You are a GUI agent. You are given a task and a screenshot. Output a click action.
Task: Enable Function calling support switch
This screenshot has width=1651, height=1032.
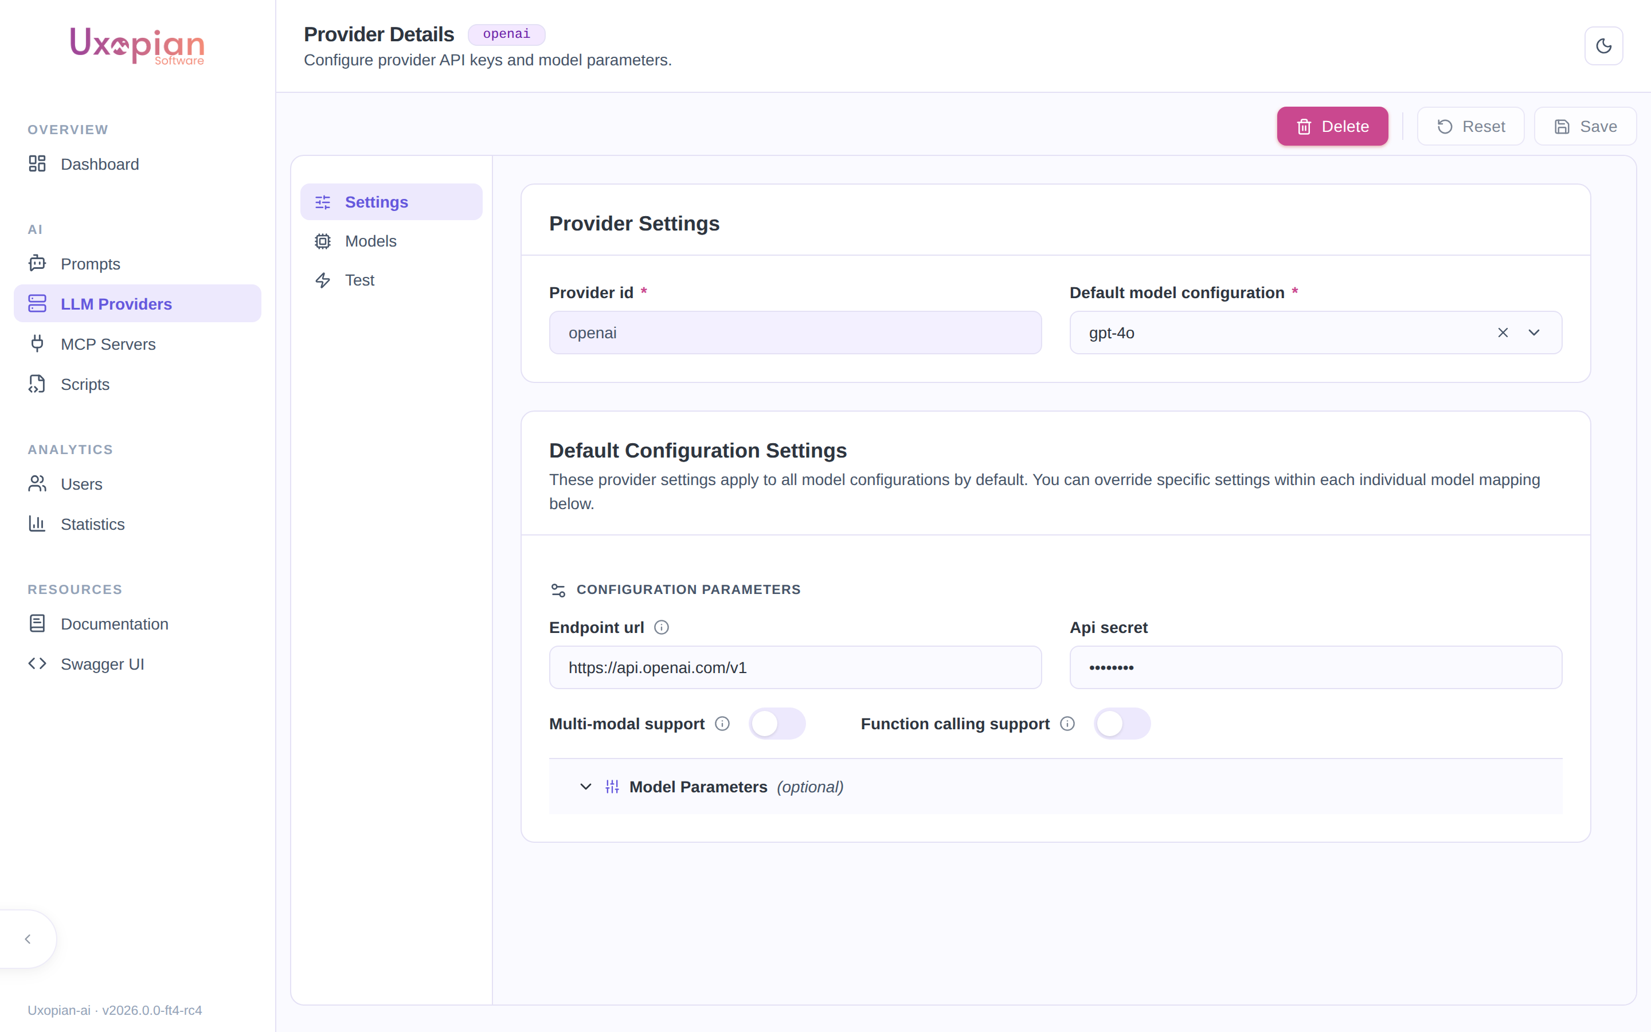point(1121,724)
